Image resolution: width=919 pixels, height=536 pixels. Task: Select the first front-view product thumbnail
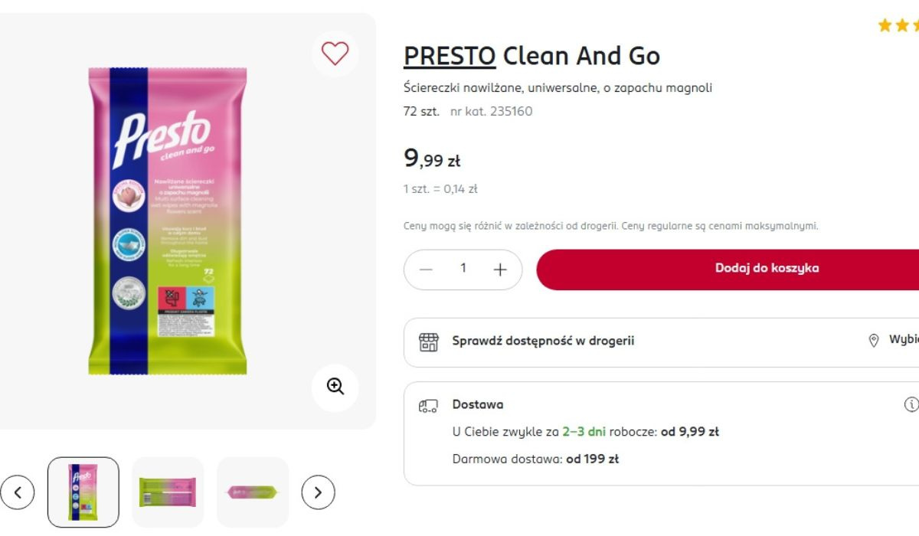point(83,492)
